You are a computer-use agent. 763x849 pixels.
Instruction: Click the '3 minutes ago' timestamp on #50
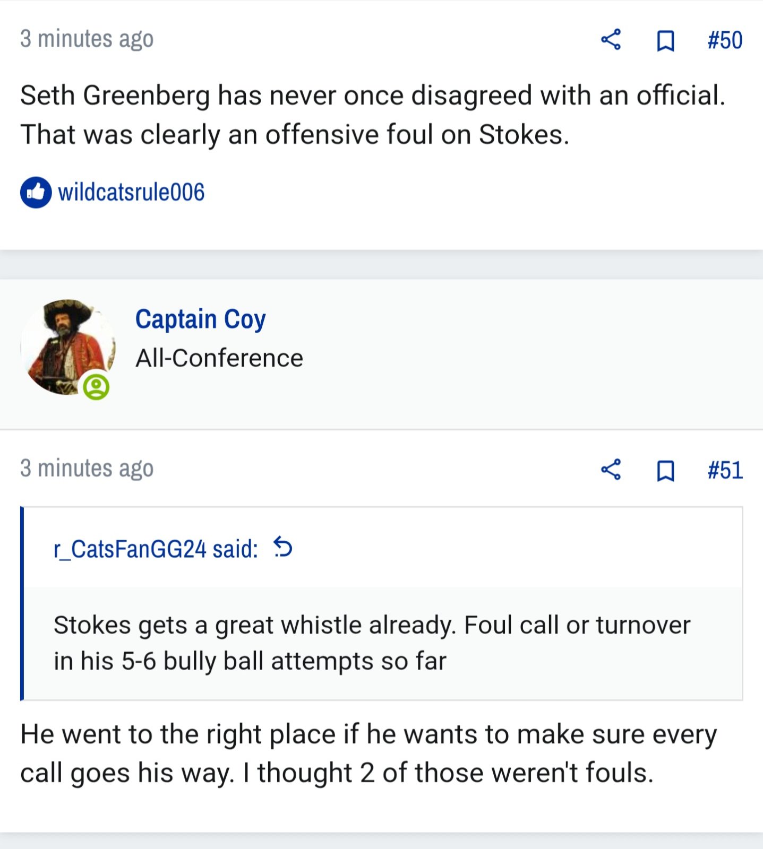tap(87, 39)
